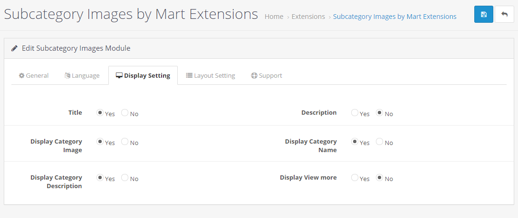Click the 'Edit Subcategory Images Module' heading text
This screenshot has width=518, height=218.
pyautogui.click(x=76, y=48)
